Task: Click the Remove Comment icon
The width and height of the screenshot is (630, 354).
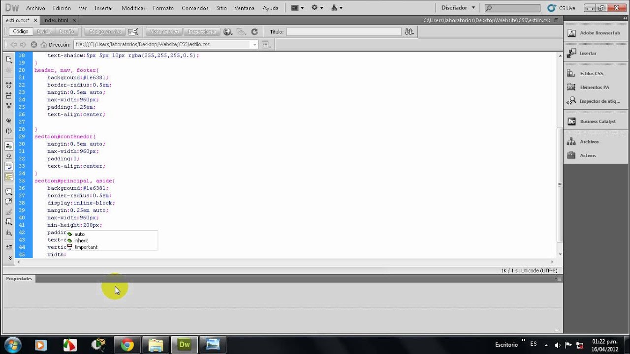Action: pyautogui.click(x=9, y=202)
